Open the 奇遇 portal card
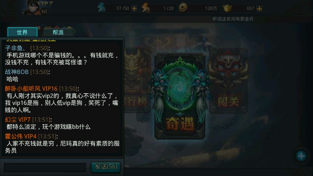Screen dimensions: 313x176 pos(180,96)
